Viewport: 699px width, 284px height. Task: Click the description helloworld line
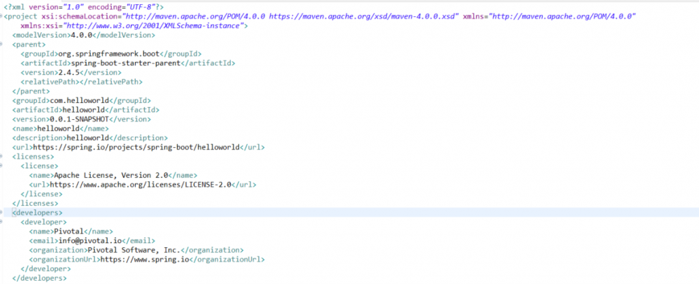(x=89, y=138)
